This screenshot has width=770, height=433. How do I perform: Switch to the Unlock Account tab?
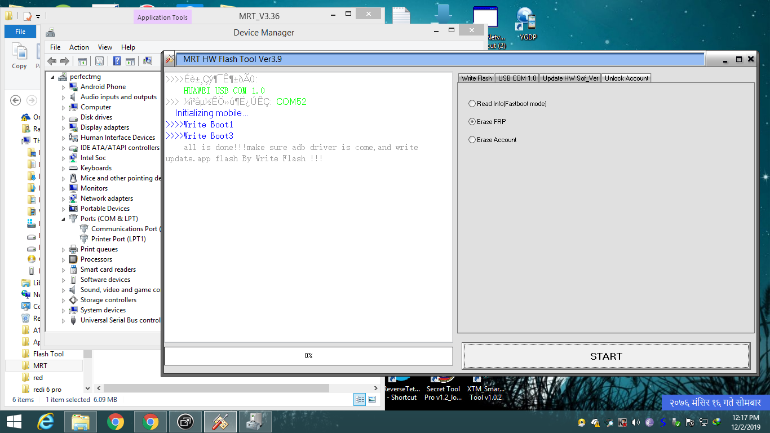(627, 78)
